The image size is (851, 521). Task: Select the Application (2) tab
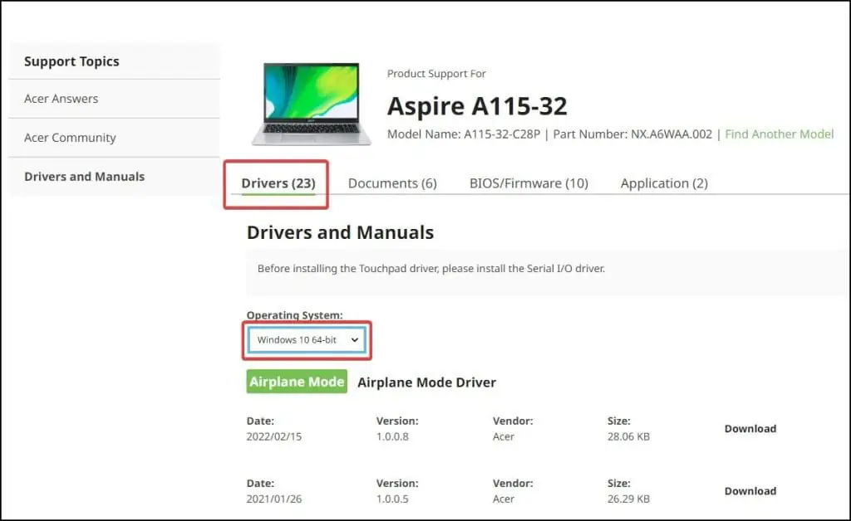click(663, 183)
